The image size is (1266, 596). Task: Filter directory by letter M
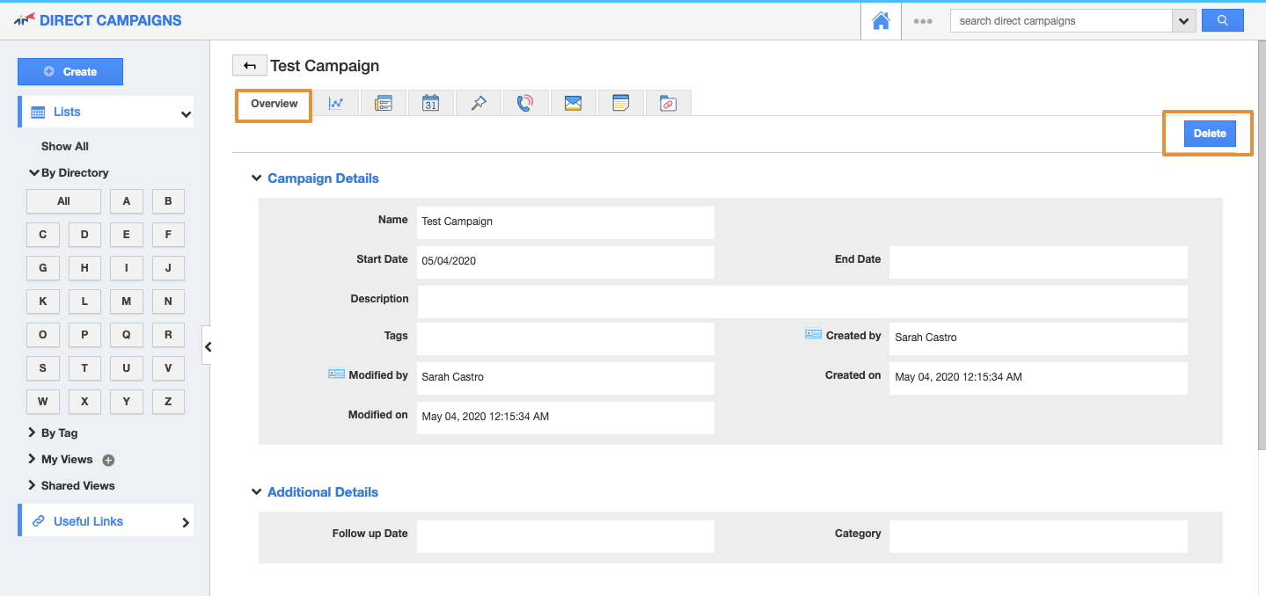point(127,302)
